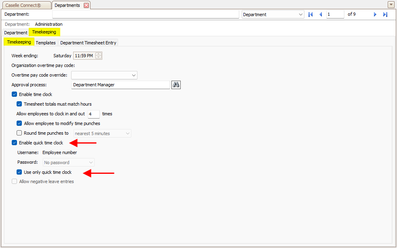Uncheck Enable time clock
This screenshot has height=248, width=397.
coord(15,94)
